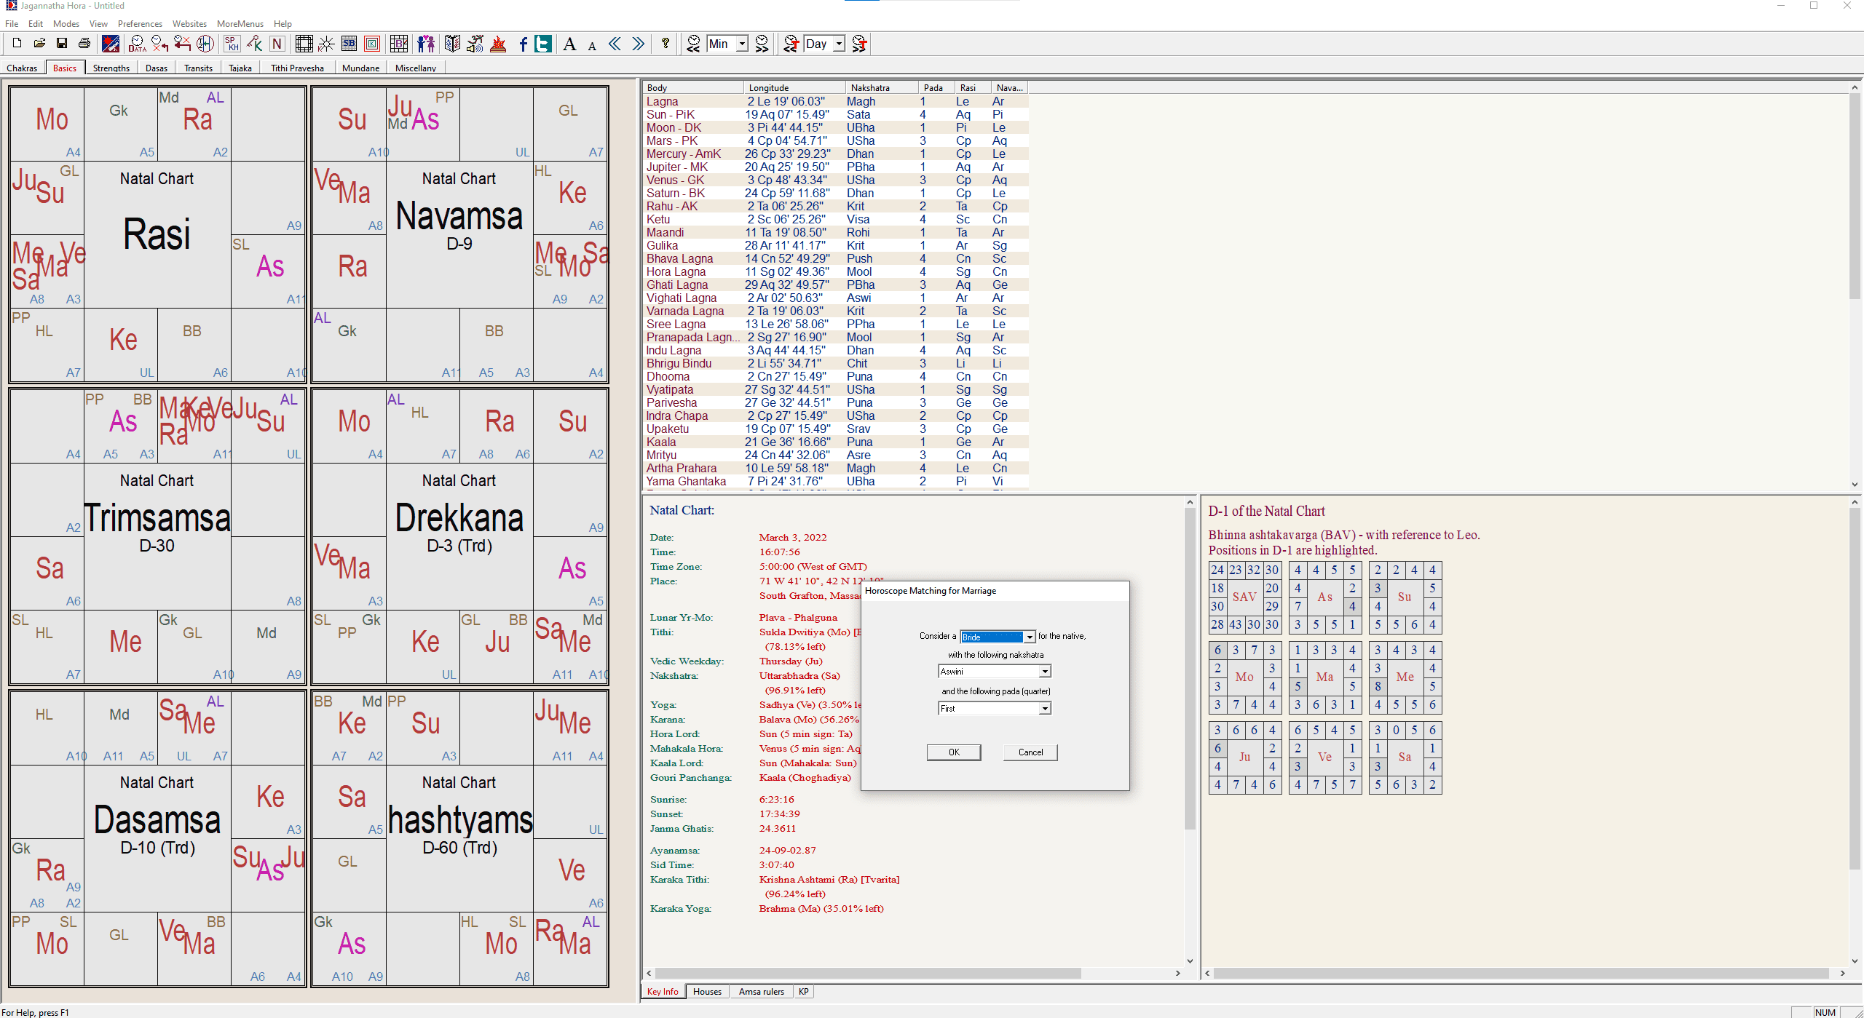
Task: Click the marriage matching couple icon
Action: [426, 44]
